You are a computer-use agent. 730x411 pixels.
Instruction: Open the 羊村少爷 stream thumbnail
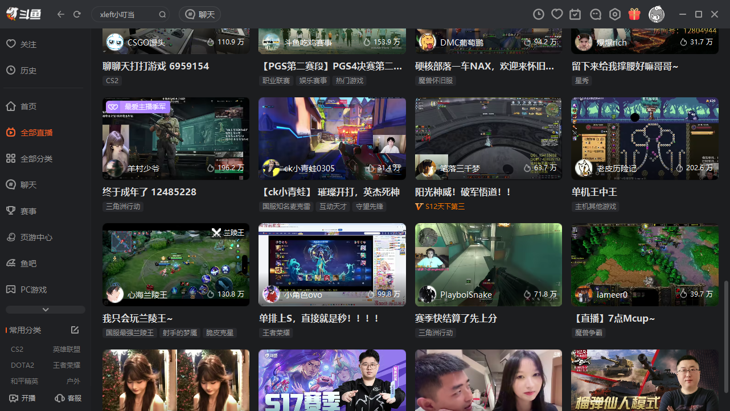click(x=176, y=138)
